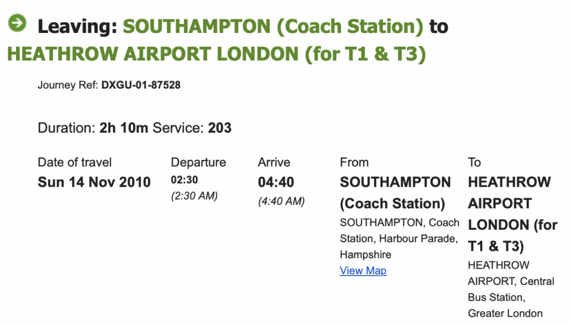Viewport: 571px width, 325px height.
Task: Click the bold SOUTHAMPTON (Coach Station) origin name
Action: (395, 193)
